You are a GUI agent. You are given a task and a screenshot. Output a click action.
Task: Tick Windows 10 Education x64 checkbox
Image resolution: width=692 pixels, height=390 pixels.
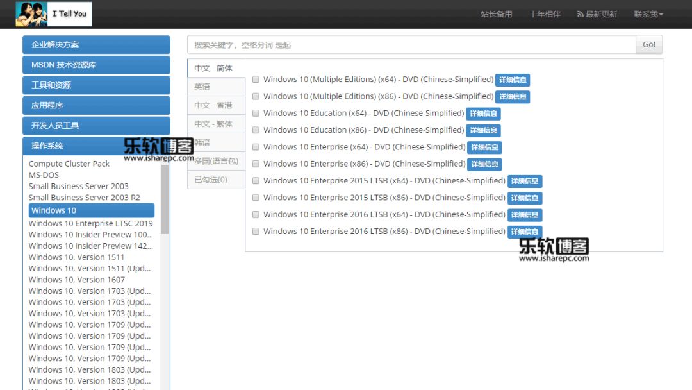coord(256,113)
